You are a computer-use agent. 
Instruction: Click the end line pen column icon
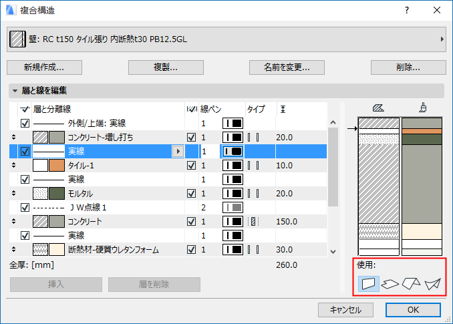[192, 109]
